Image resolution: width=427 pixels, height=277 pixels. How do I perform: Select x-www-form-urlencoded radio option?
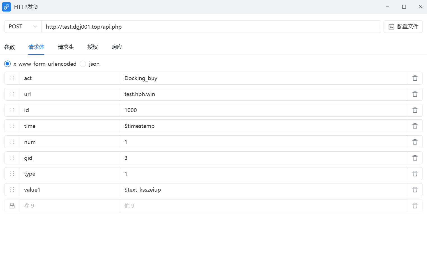tap(8, 64)
